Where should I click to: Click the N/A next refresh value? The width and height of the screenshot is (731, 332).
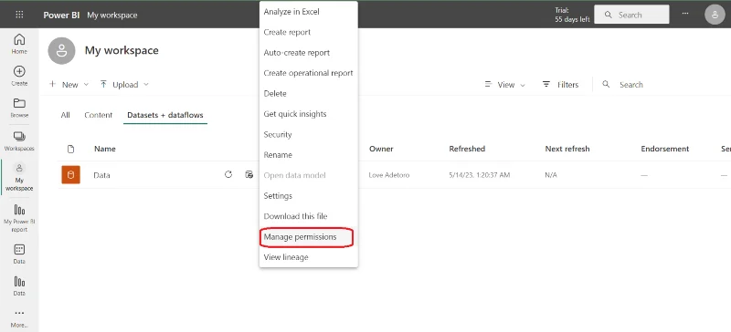pyautogui.click(x=551, y=175)
